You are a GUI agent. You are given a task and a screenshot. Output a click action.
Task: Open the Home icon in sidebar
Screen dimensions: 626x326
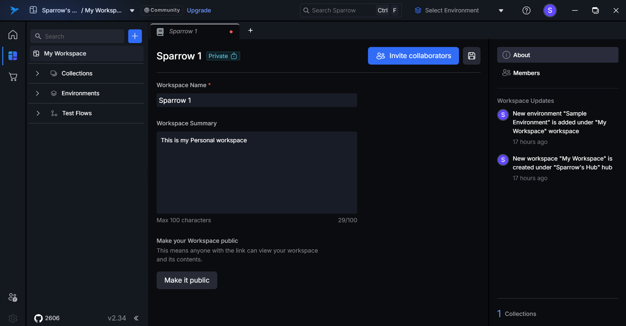(13, 35)
